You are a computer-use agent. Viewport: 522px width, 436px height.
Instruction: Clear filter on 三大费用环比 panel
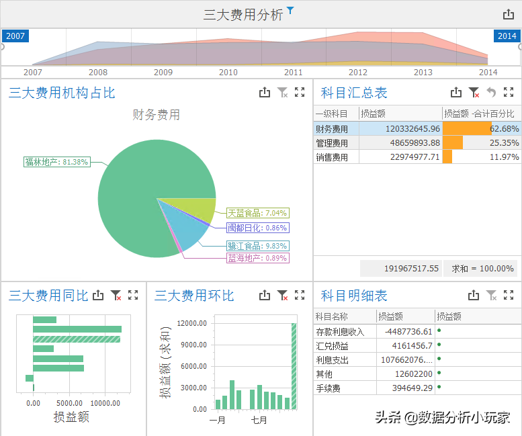[x=282, y=295]
